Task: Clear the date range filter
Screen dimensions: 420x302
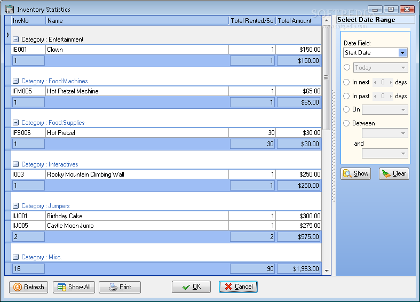Action: [394, 173]
